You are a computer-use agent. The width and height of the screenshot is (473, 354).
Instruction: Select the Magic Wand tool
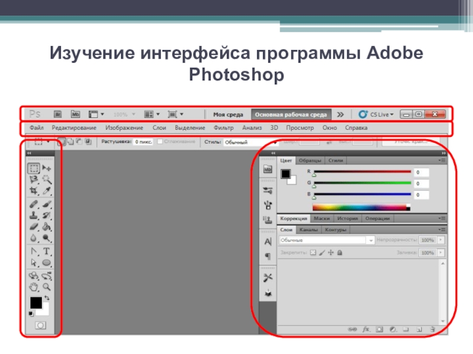point(47,179)
